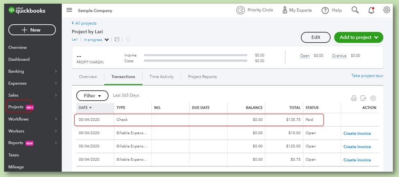
Task: Open the settings gear in header
Action: coord(386,10)
